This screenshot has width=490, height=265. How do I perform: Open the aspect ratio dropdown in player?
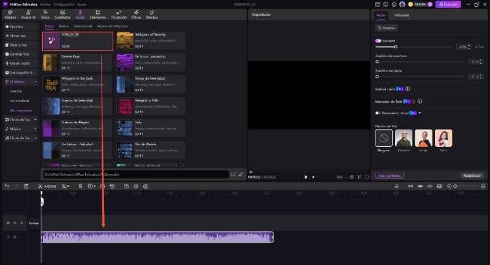(341, 177)
